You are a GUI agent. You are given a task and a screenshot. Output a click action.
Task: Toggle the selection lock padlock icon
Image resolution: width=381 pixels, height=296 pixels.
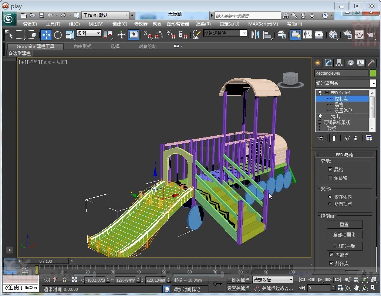click(x=64, y=280)
